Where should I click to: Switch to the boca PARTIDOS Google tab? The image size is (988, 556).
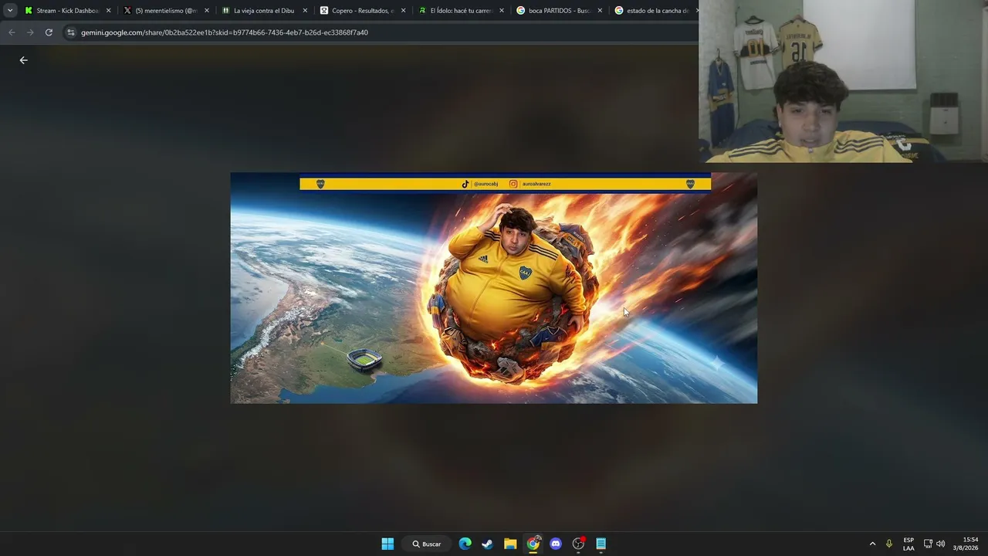(560, 11)
